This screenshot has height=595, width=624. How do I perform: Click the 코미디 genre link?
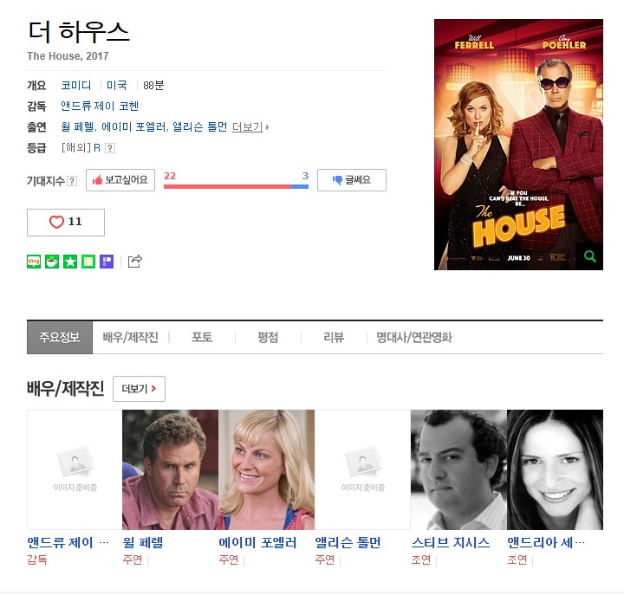coord(76,85)
